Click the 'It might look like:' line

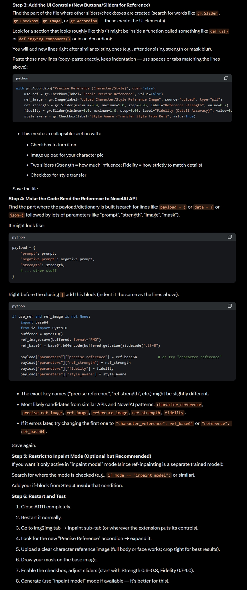pos(27,225)
